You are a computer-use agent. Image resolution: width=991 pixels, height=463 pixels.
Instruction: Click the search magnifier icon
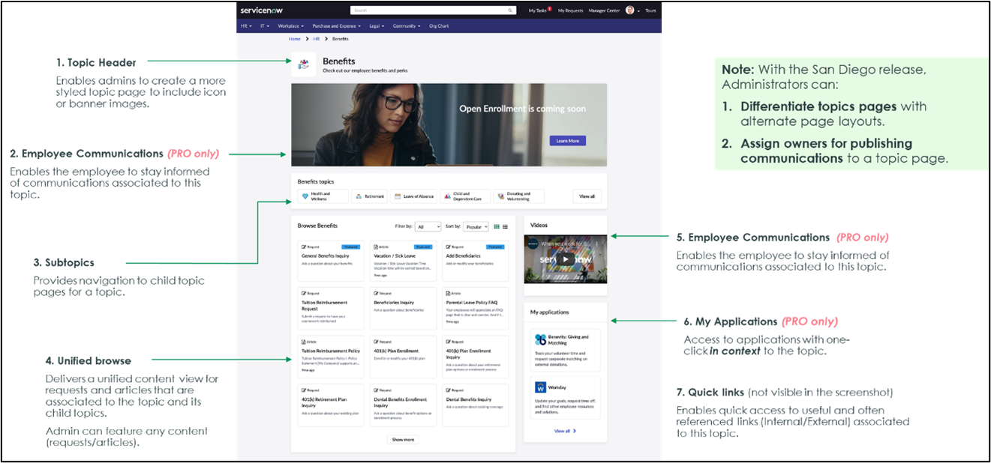510,10
